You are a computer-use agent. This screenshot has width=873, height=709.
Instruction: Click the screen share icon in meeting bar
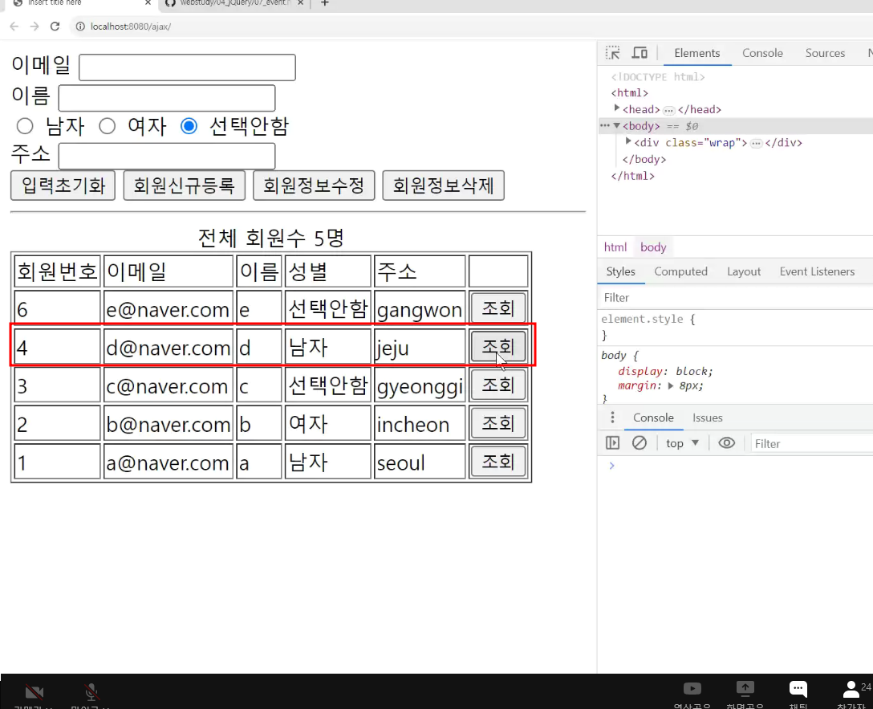pyautogui.click(x=745, y=689)
